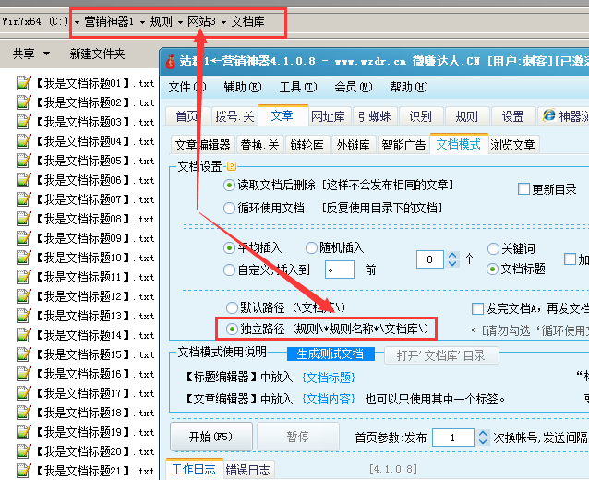The image size is (589, 480).
Task: Click the money bag app icon in title bar
Action: click(x=170, y=62)
